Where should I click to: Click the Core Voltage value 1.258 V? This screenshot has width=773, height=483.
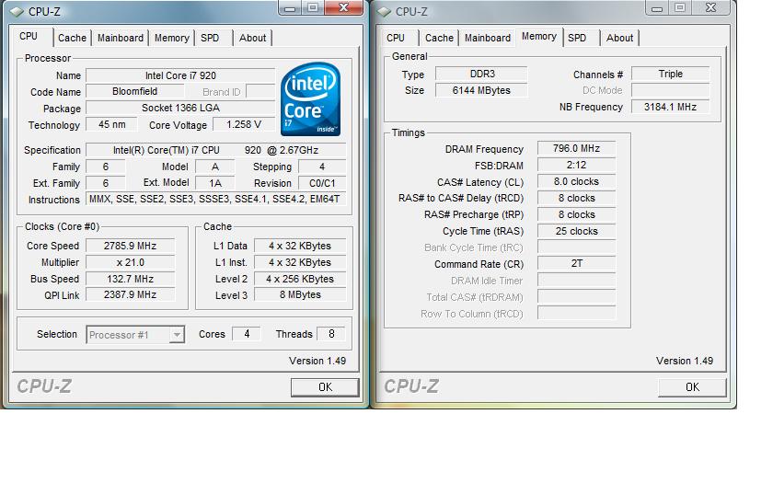point(244,125)
